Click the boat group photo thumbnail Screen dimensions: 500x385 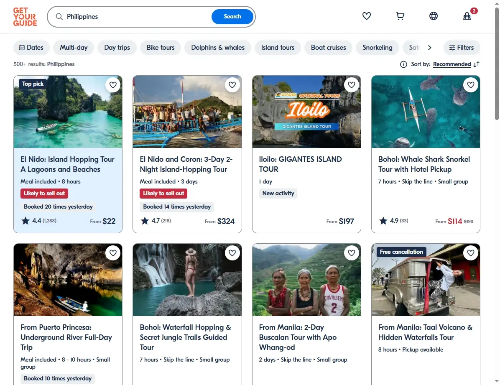point(187,112)
